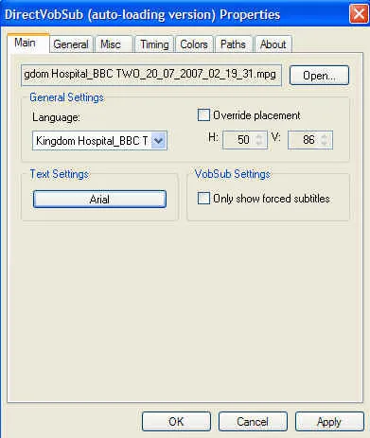Open the Arial font settings button
The height and width of the screenshot is (438, 370).
tap(99, 200)
